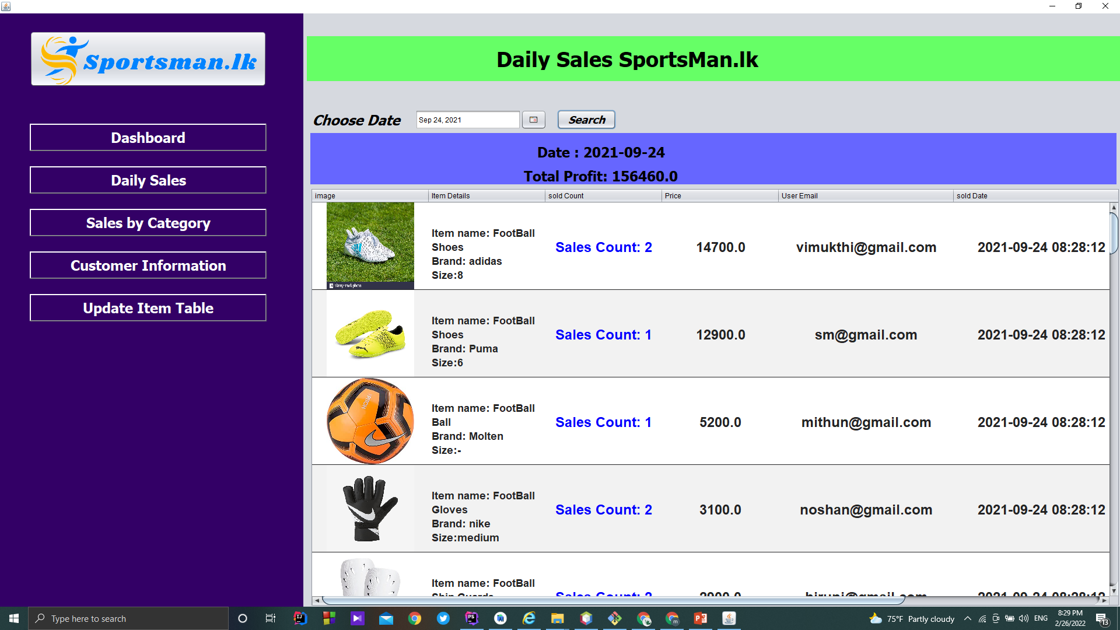Open PowerPoint from the taskbar
Screen dimensions: 1120x630
coord(701,618)
